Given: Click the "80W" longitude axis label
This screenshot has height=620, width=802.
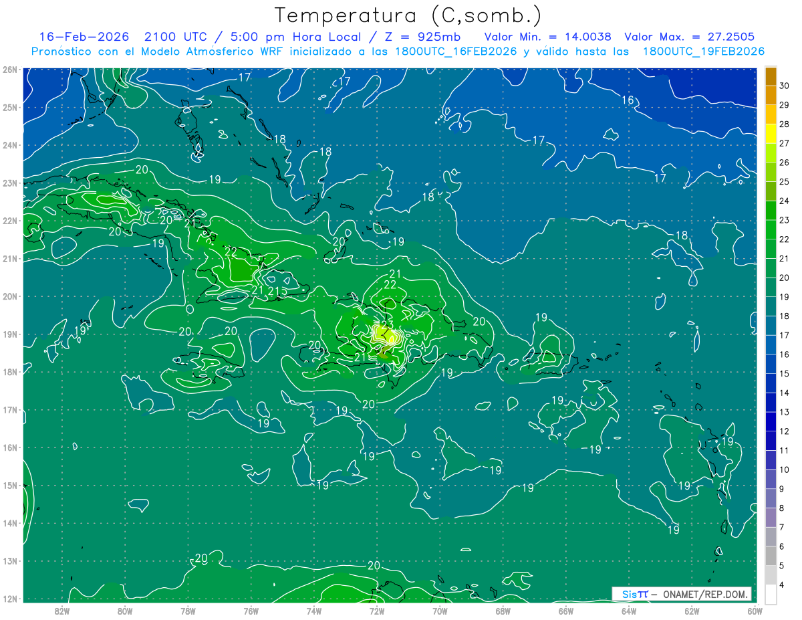Looking at the screenshot, I should (125, 611).
